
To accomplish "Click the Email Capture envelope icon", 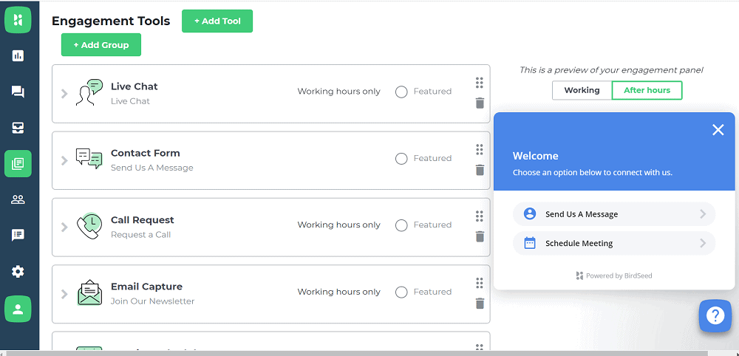I will (89, 292).
